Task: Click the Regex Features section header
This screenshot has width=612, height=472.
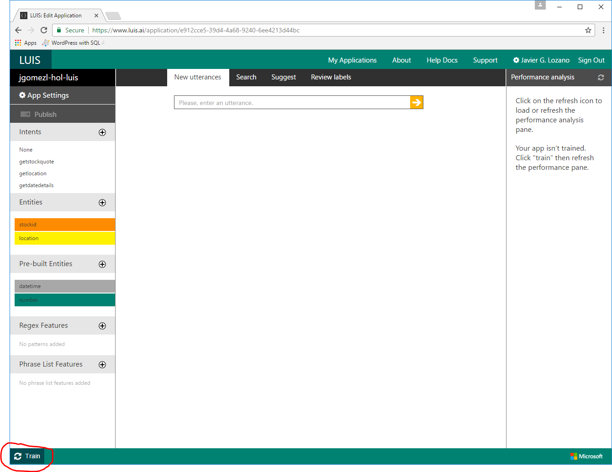Action: (x=63, y=325)
